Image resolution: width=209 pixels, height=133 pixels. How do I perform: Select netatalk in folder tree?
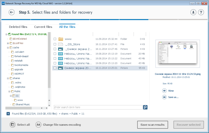pos(19,61)
